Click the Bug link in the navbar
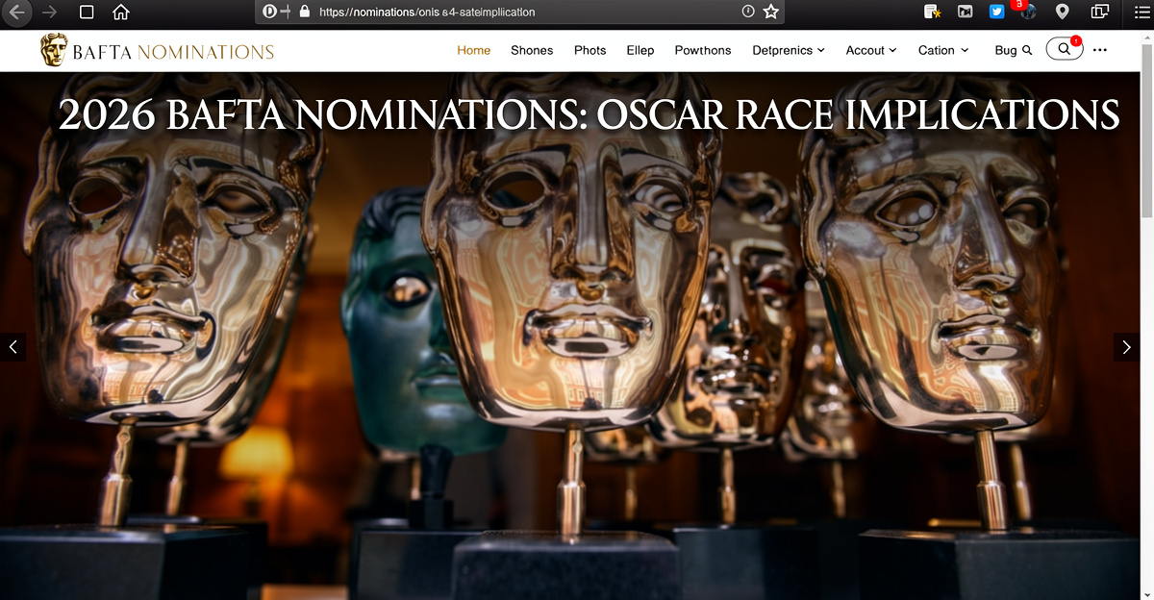The width and height of the screenshot is (1154, 600). pyautogui.click(x=1005, y=50)
